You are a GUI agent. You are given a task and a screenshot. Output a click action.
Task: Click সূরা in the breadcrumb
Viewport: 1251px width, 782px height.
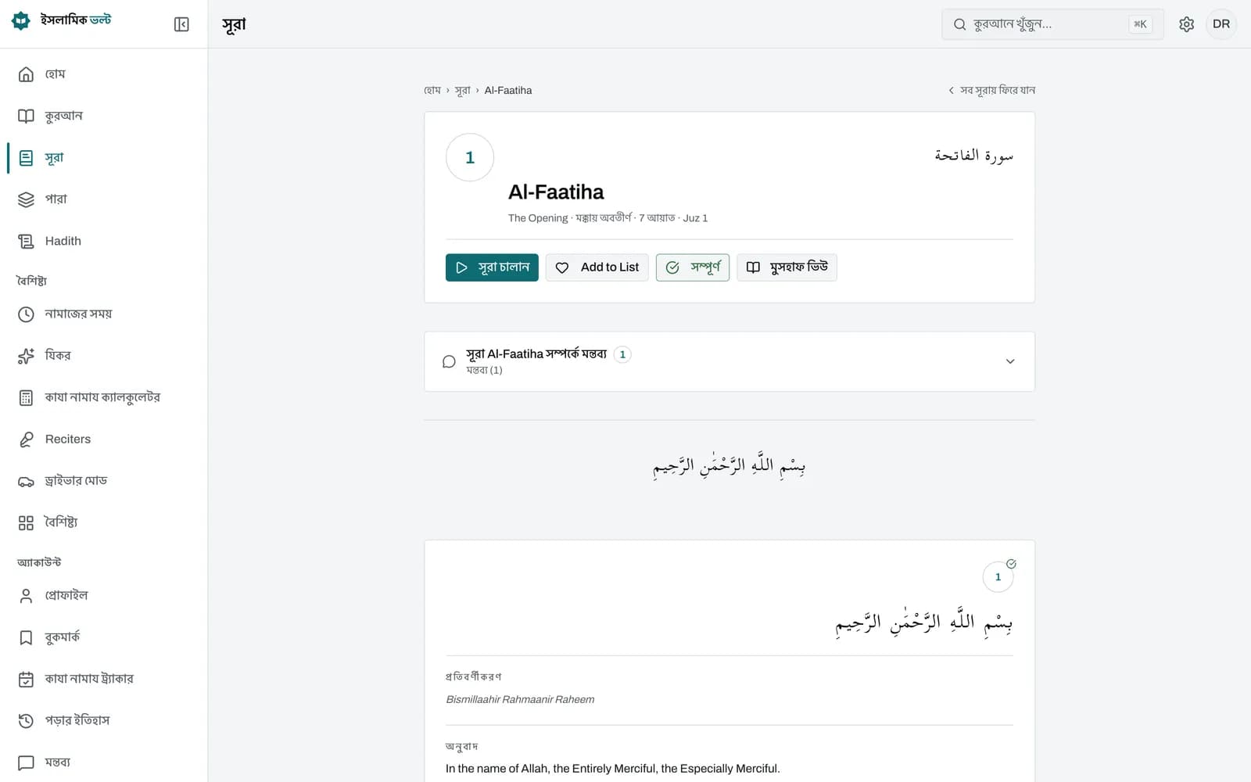(x=463, y=90)
